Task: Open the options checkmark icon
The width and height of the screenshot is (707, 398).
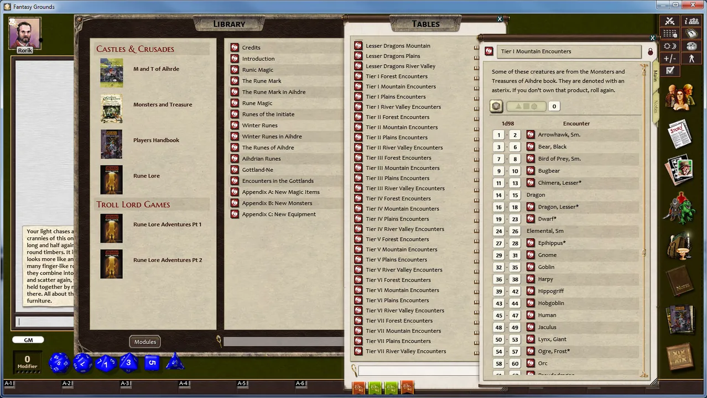Action: coord(670,70)
